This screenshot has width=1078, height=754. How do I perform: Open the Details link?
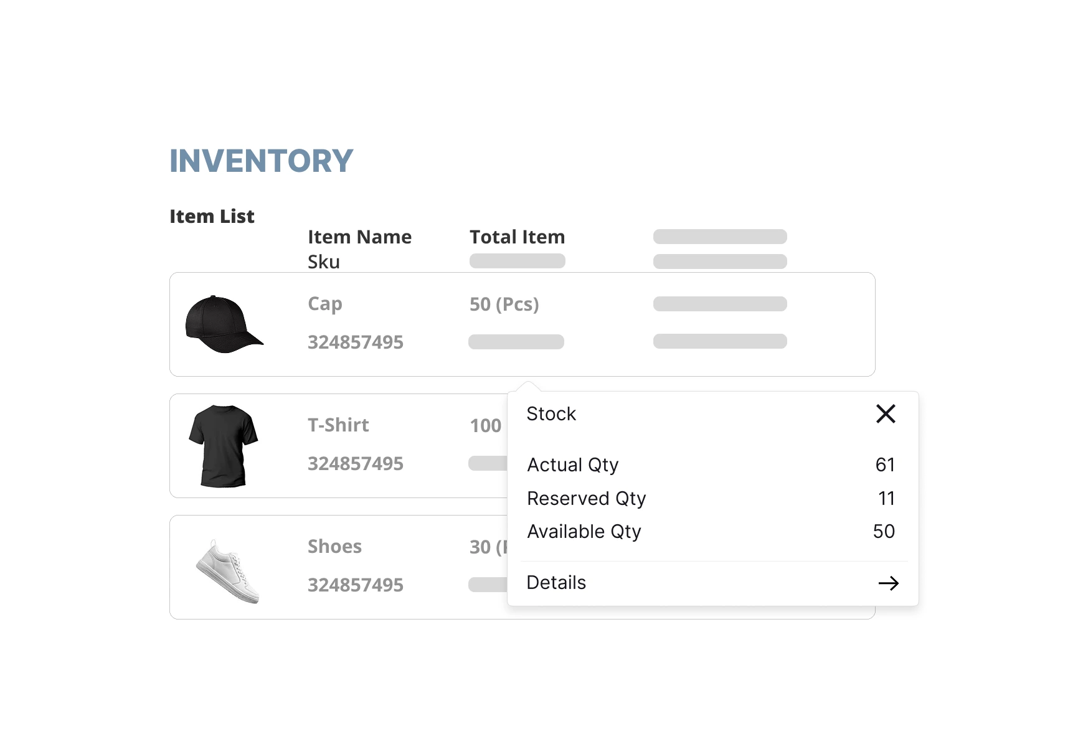tap(556, 583)
